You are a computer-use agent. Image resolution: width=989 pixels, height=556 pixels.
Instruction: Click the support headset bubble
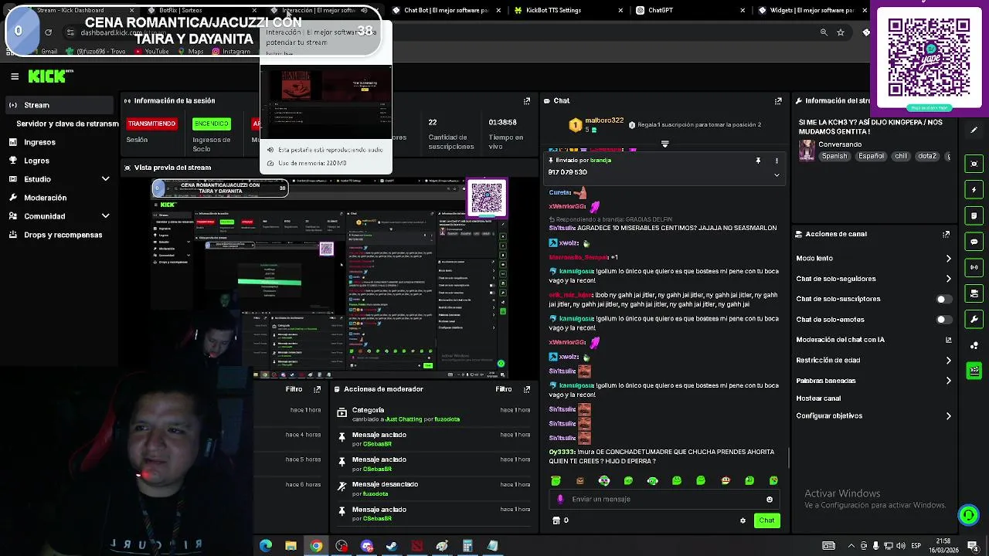pos(968,515)
